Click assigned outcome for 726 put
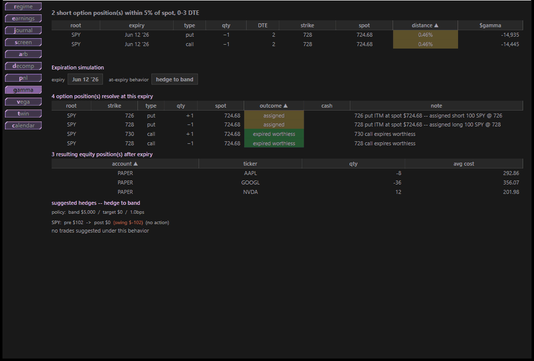Screen dimensions: 534x361 tap(274, 116)
